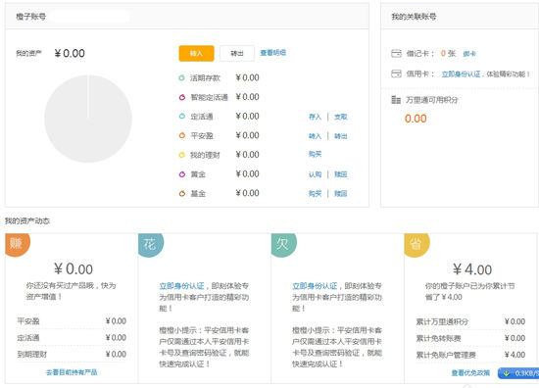Click the gray asset pie chart
The height and width of the screenshot is (388, 539).
point(88,119)
